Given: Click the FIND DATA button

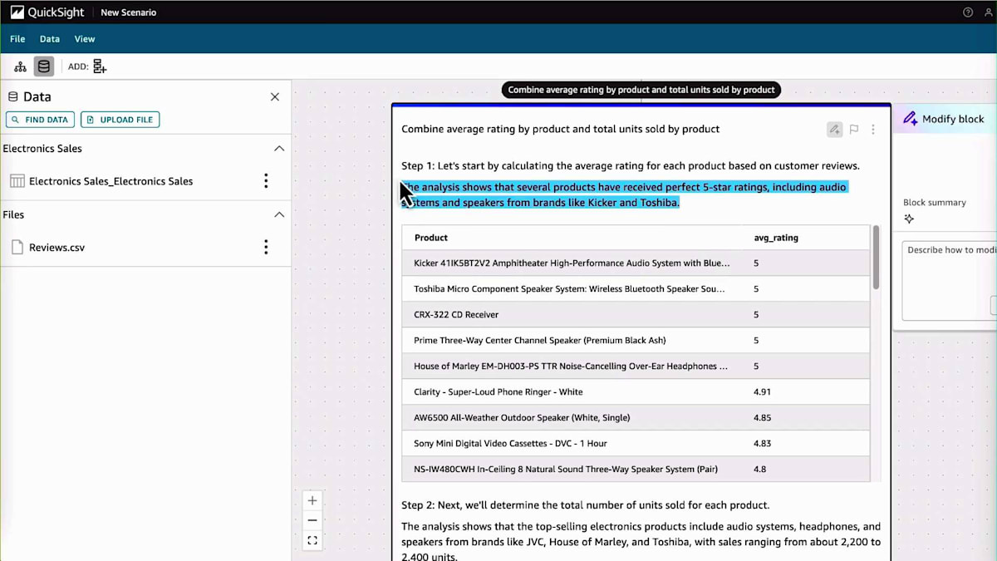Looking at the screenshot, I should (x=40, y=120).
